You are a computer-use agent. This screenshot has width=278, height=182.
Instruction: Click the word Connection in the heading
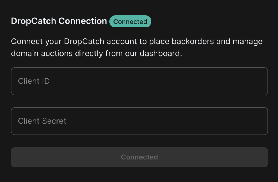(83, 21)
